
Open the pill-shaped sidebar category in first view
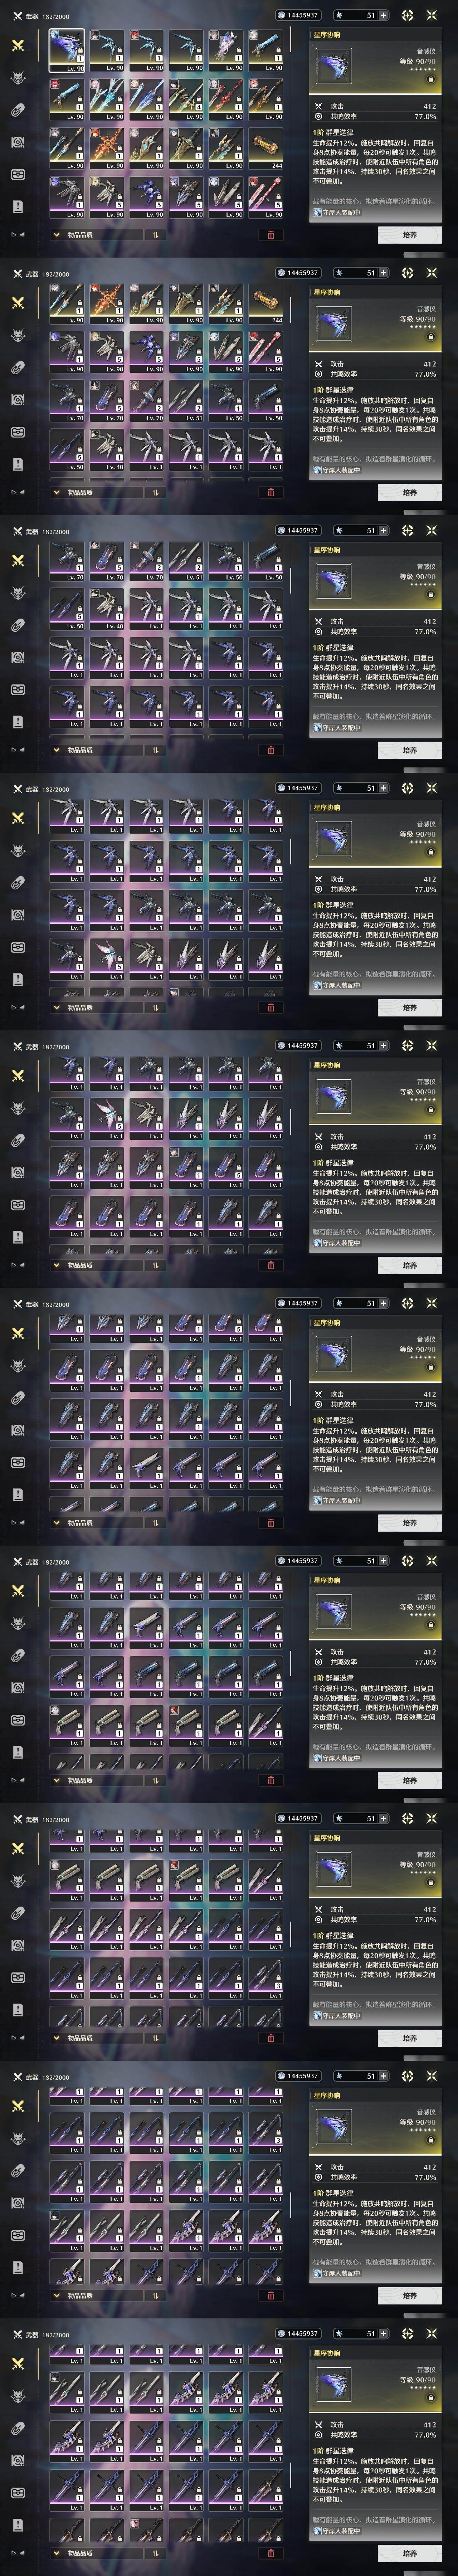click(18, 110)
